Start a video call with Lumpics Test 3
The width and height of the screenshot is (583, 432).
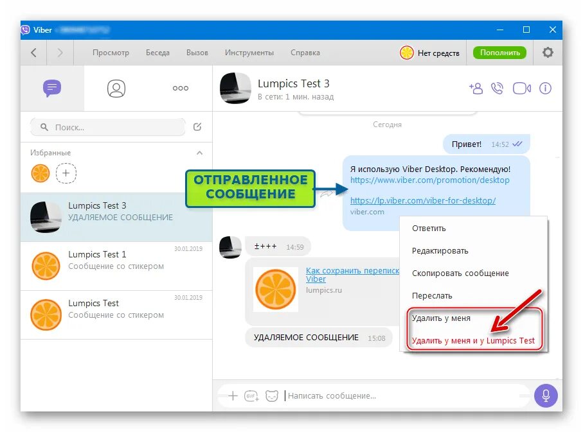522,89
